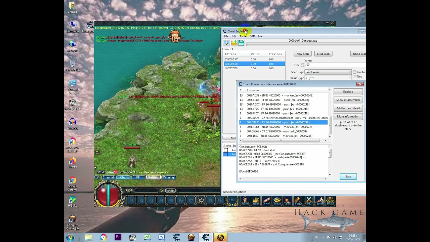Open the Trade icon in game bar
430x242 pixels.
pos(277,201)
